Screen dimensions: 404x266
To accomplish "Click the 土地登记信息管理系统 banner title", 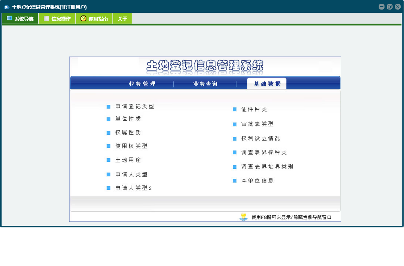I will [x=205, y=65].
